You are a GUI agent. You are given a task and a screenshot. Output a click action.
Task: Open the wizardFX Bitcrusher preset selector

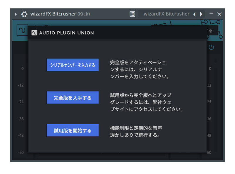[166, 14]
